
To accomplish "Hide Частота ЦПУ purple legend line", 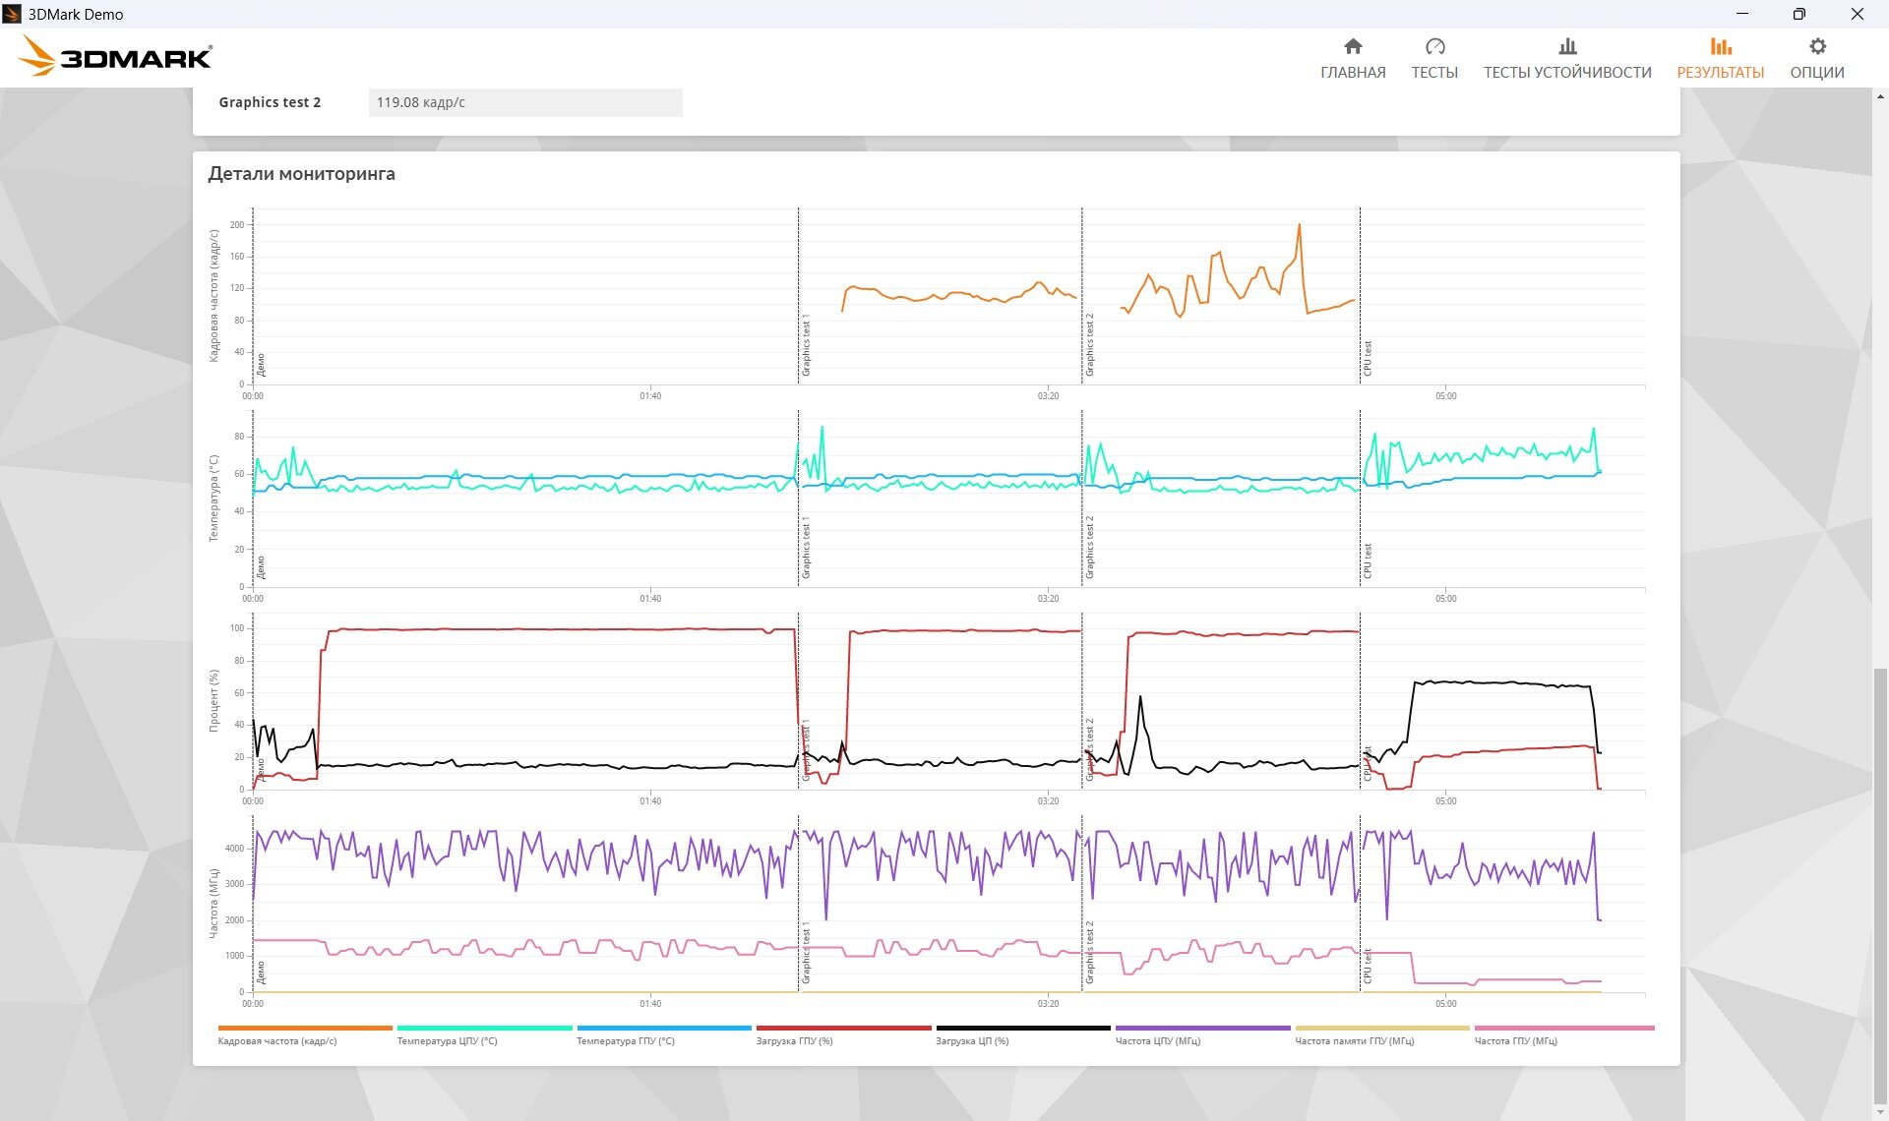I will click(x=1202, y=1029).
